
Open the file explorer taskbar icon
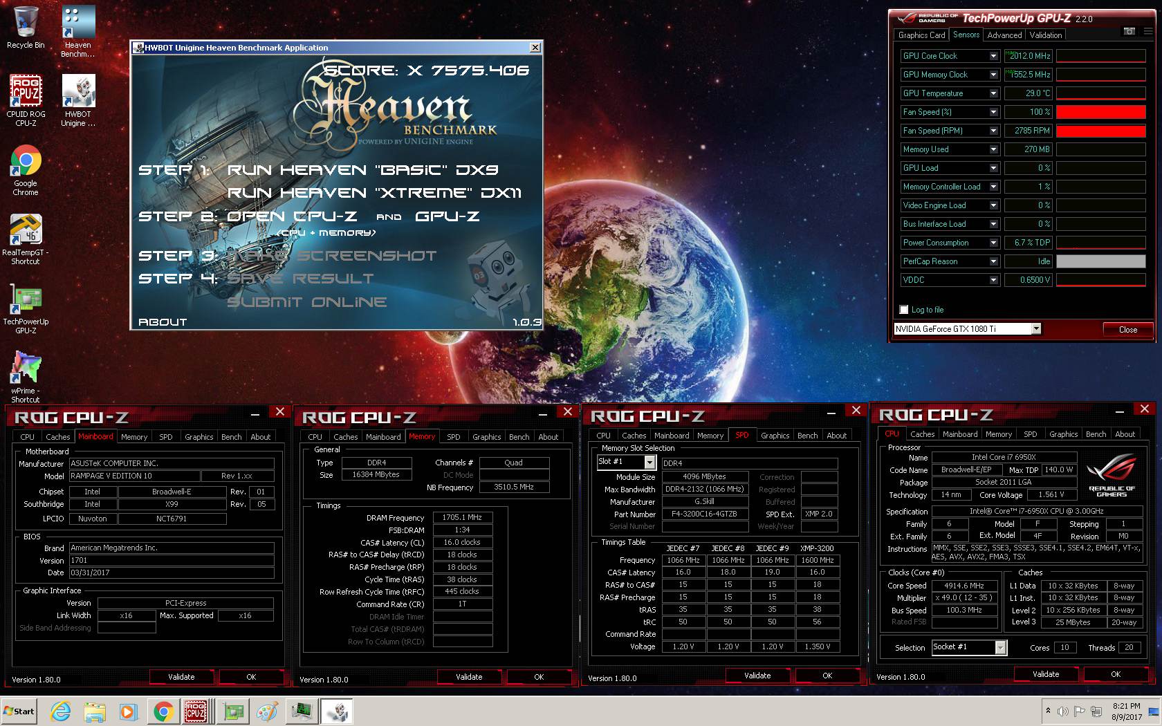pos(95,711)
